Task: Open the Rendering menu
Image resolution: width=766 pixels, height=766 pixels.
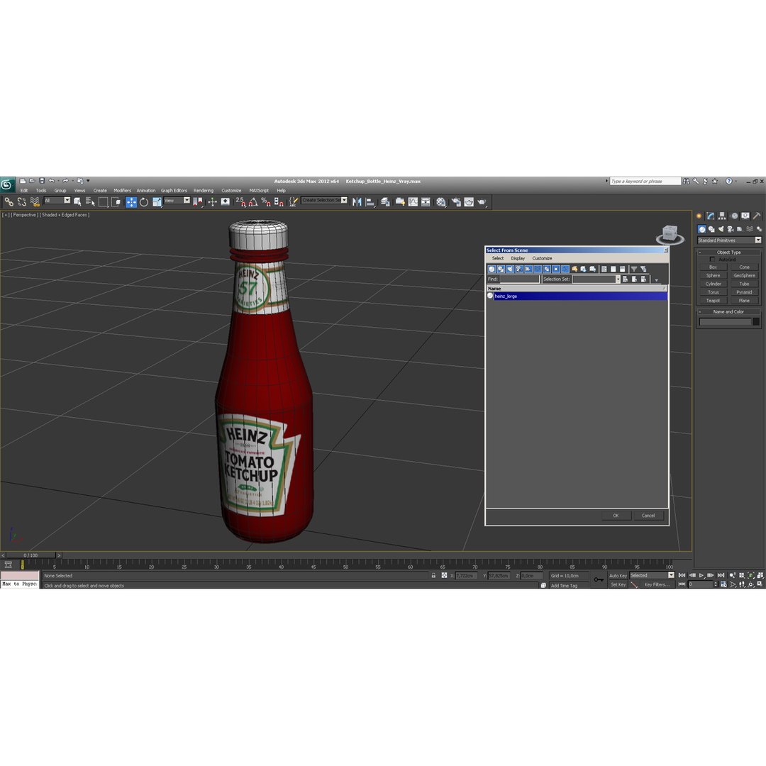Action: (x=204, y=191)
